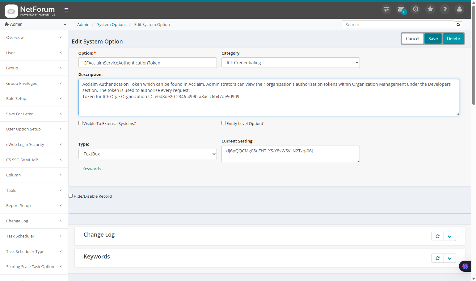Open the Category dropdown
The width and height of the screenshot is (476, 281).
[290, 63]
